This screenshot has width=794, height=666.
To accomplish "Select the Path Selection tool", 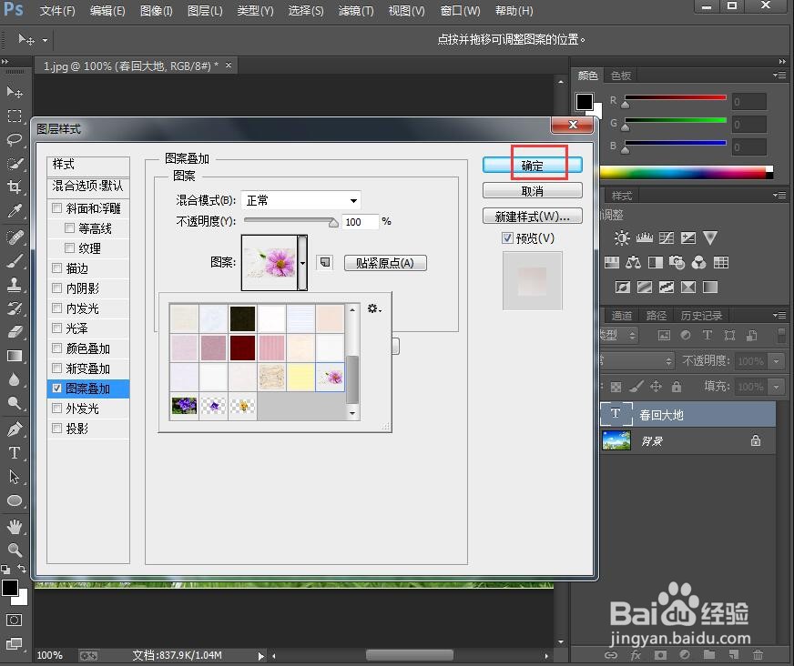I will tap(15, 476).
